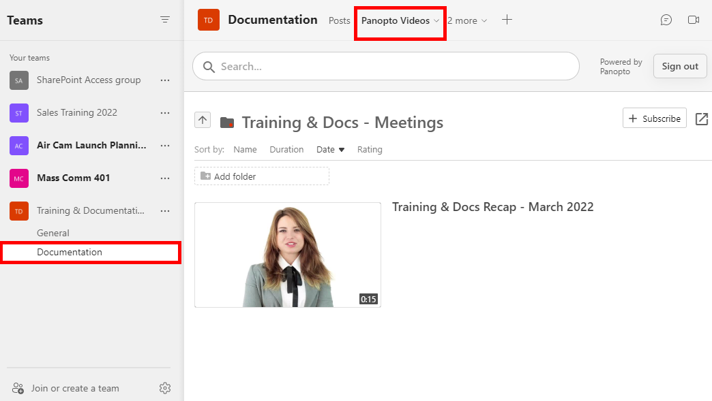Open the ellipsis menu for Sales Training 2022
Viewport: 712px width, 401px height.
pos(164,112)
